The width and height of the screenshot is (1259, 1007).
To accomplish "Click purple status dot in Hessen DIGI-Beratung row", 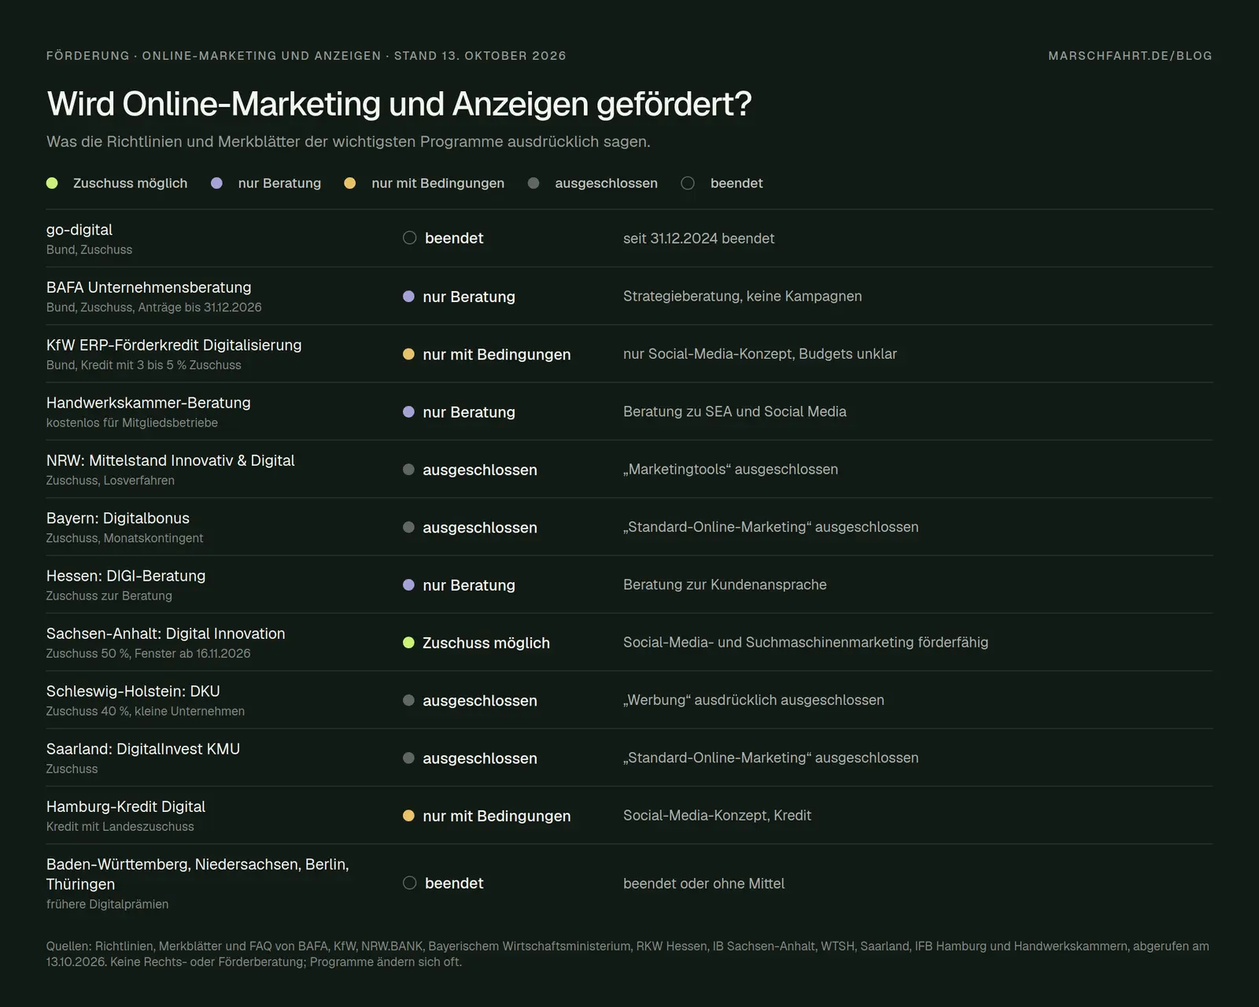I will click(408, 585).
